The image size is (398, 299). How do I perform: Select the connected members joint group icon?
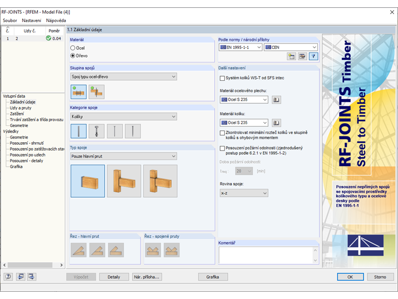[96, 92]
